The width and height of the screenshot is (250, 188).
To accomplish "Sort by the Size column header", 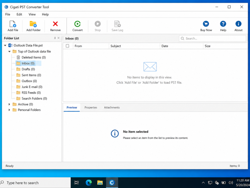I will (225, 46).
